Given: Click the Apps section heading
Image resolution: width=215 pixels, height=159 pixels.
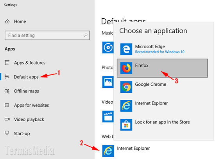Looking at the screenshot, I should pyautogui.click(x=10, y=49).
